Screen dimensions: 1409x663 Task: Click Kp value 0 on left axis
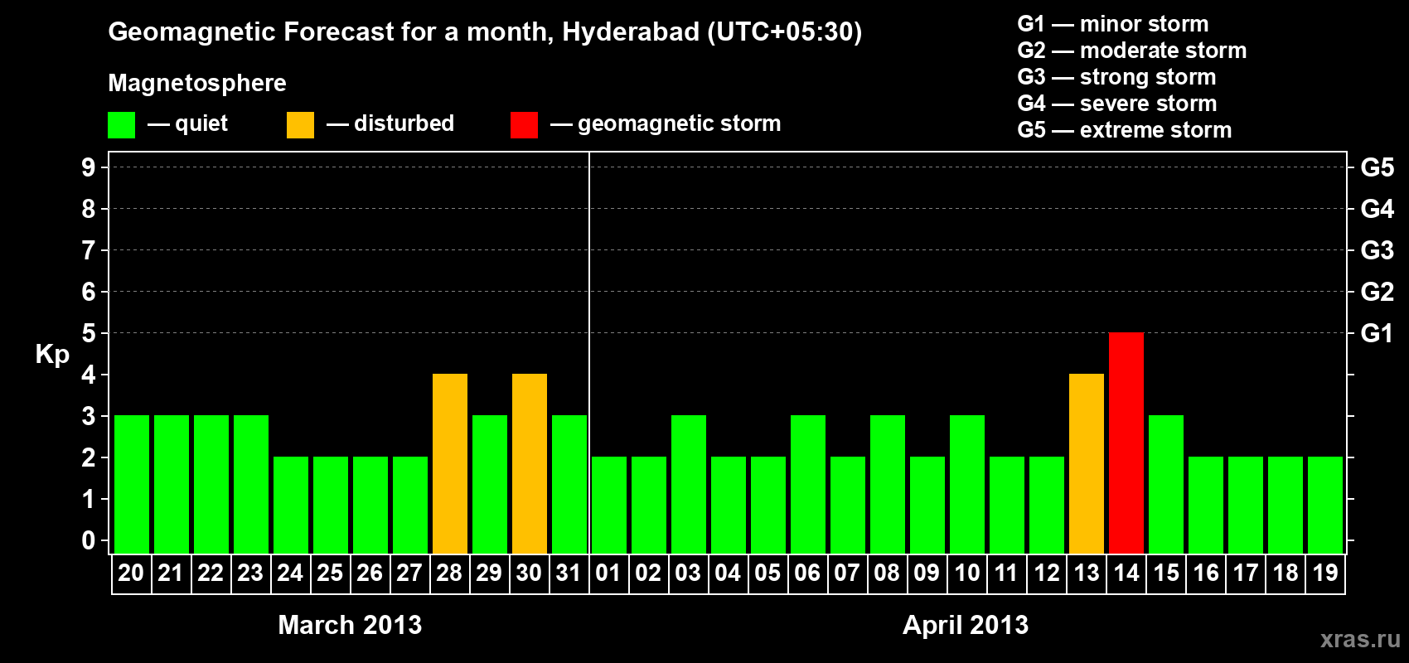[x=89, y=540]
